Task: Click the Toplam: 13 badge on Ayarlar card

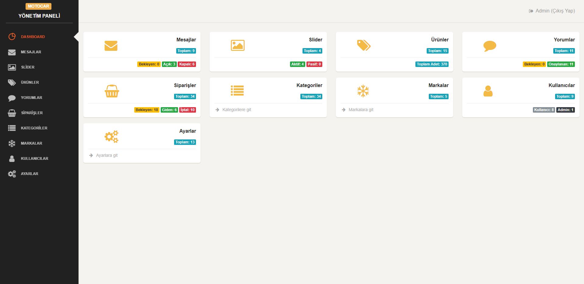Action: coord(185,142)
